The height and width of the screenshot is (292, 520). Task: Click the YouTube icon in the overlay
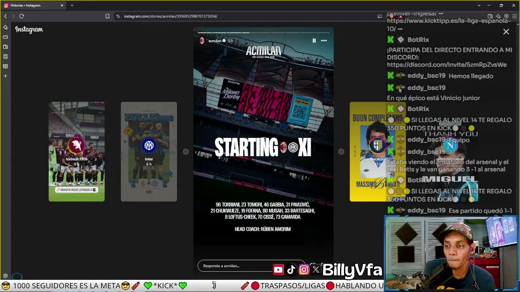(278, 270)
